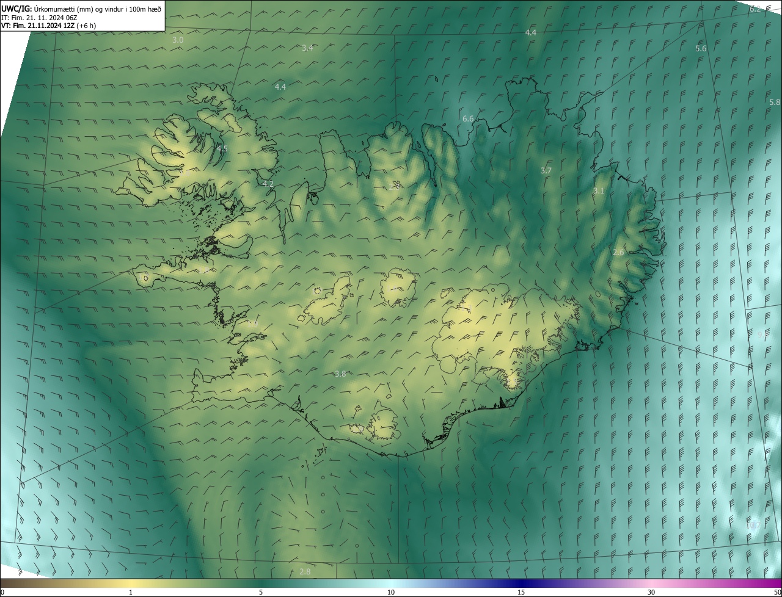782x597 pixels.
Task: Click the 3.8 value label in the south
Action: [340, 374]
